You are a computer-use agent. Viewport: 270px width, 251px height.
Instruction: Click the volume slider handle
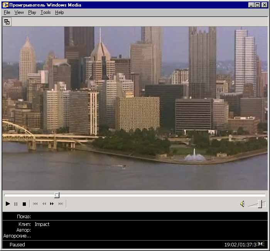(260, 204)
